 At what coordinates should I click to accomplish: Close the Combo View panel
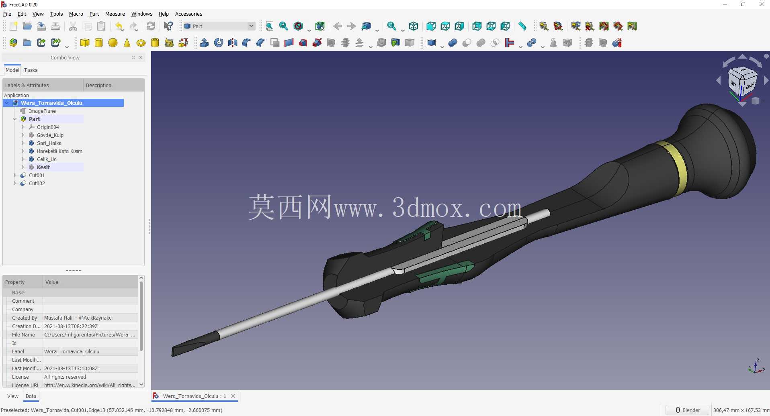point(141,57)
